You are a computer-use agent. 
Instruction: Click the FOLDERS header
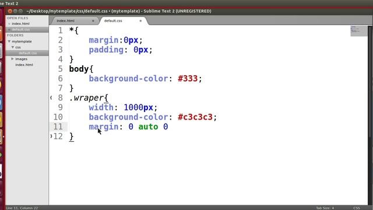(15, 35)
